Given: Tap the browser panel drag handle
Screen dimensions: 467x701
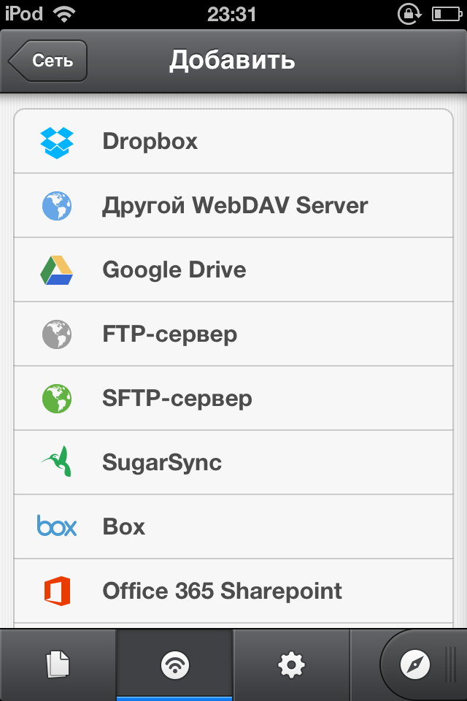Looking at the screenshot, I should pyautogui.click(x=452, y=664).
